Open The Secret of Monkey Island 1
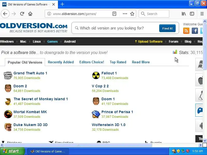Image resolution: width=207 pixels, height=155 pixels. [41, 99]
